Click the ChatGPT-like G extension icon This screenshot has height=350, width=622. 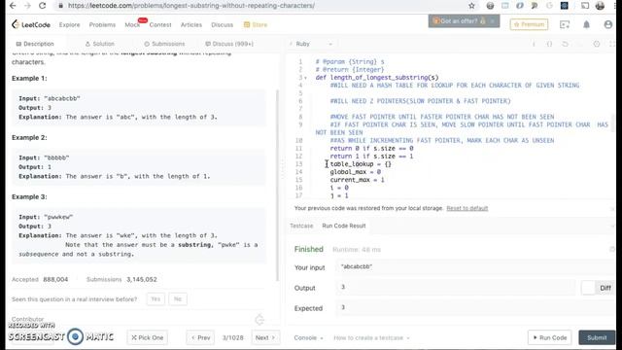[549, 6]
